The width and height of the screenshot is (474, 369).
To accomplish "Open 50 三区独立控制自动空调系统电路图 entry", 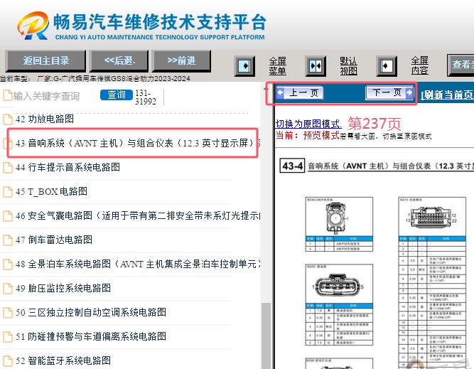I will pos(91,312).
